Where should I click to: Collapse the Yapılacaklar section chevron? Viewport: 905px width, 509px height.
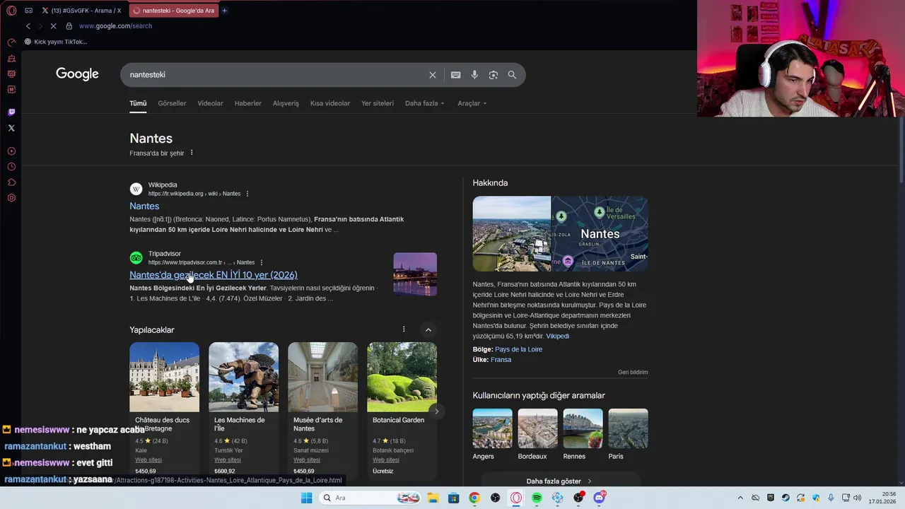[428, 329]
